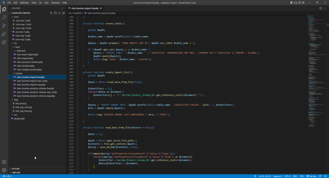Expand the res folder
This screenshot has width=329, height=178.
pyautogui.click(x=37, y=115)
